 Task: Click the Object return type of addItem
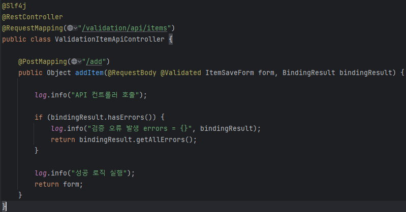coord(59,73)
